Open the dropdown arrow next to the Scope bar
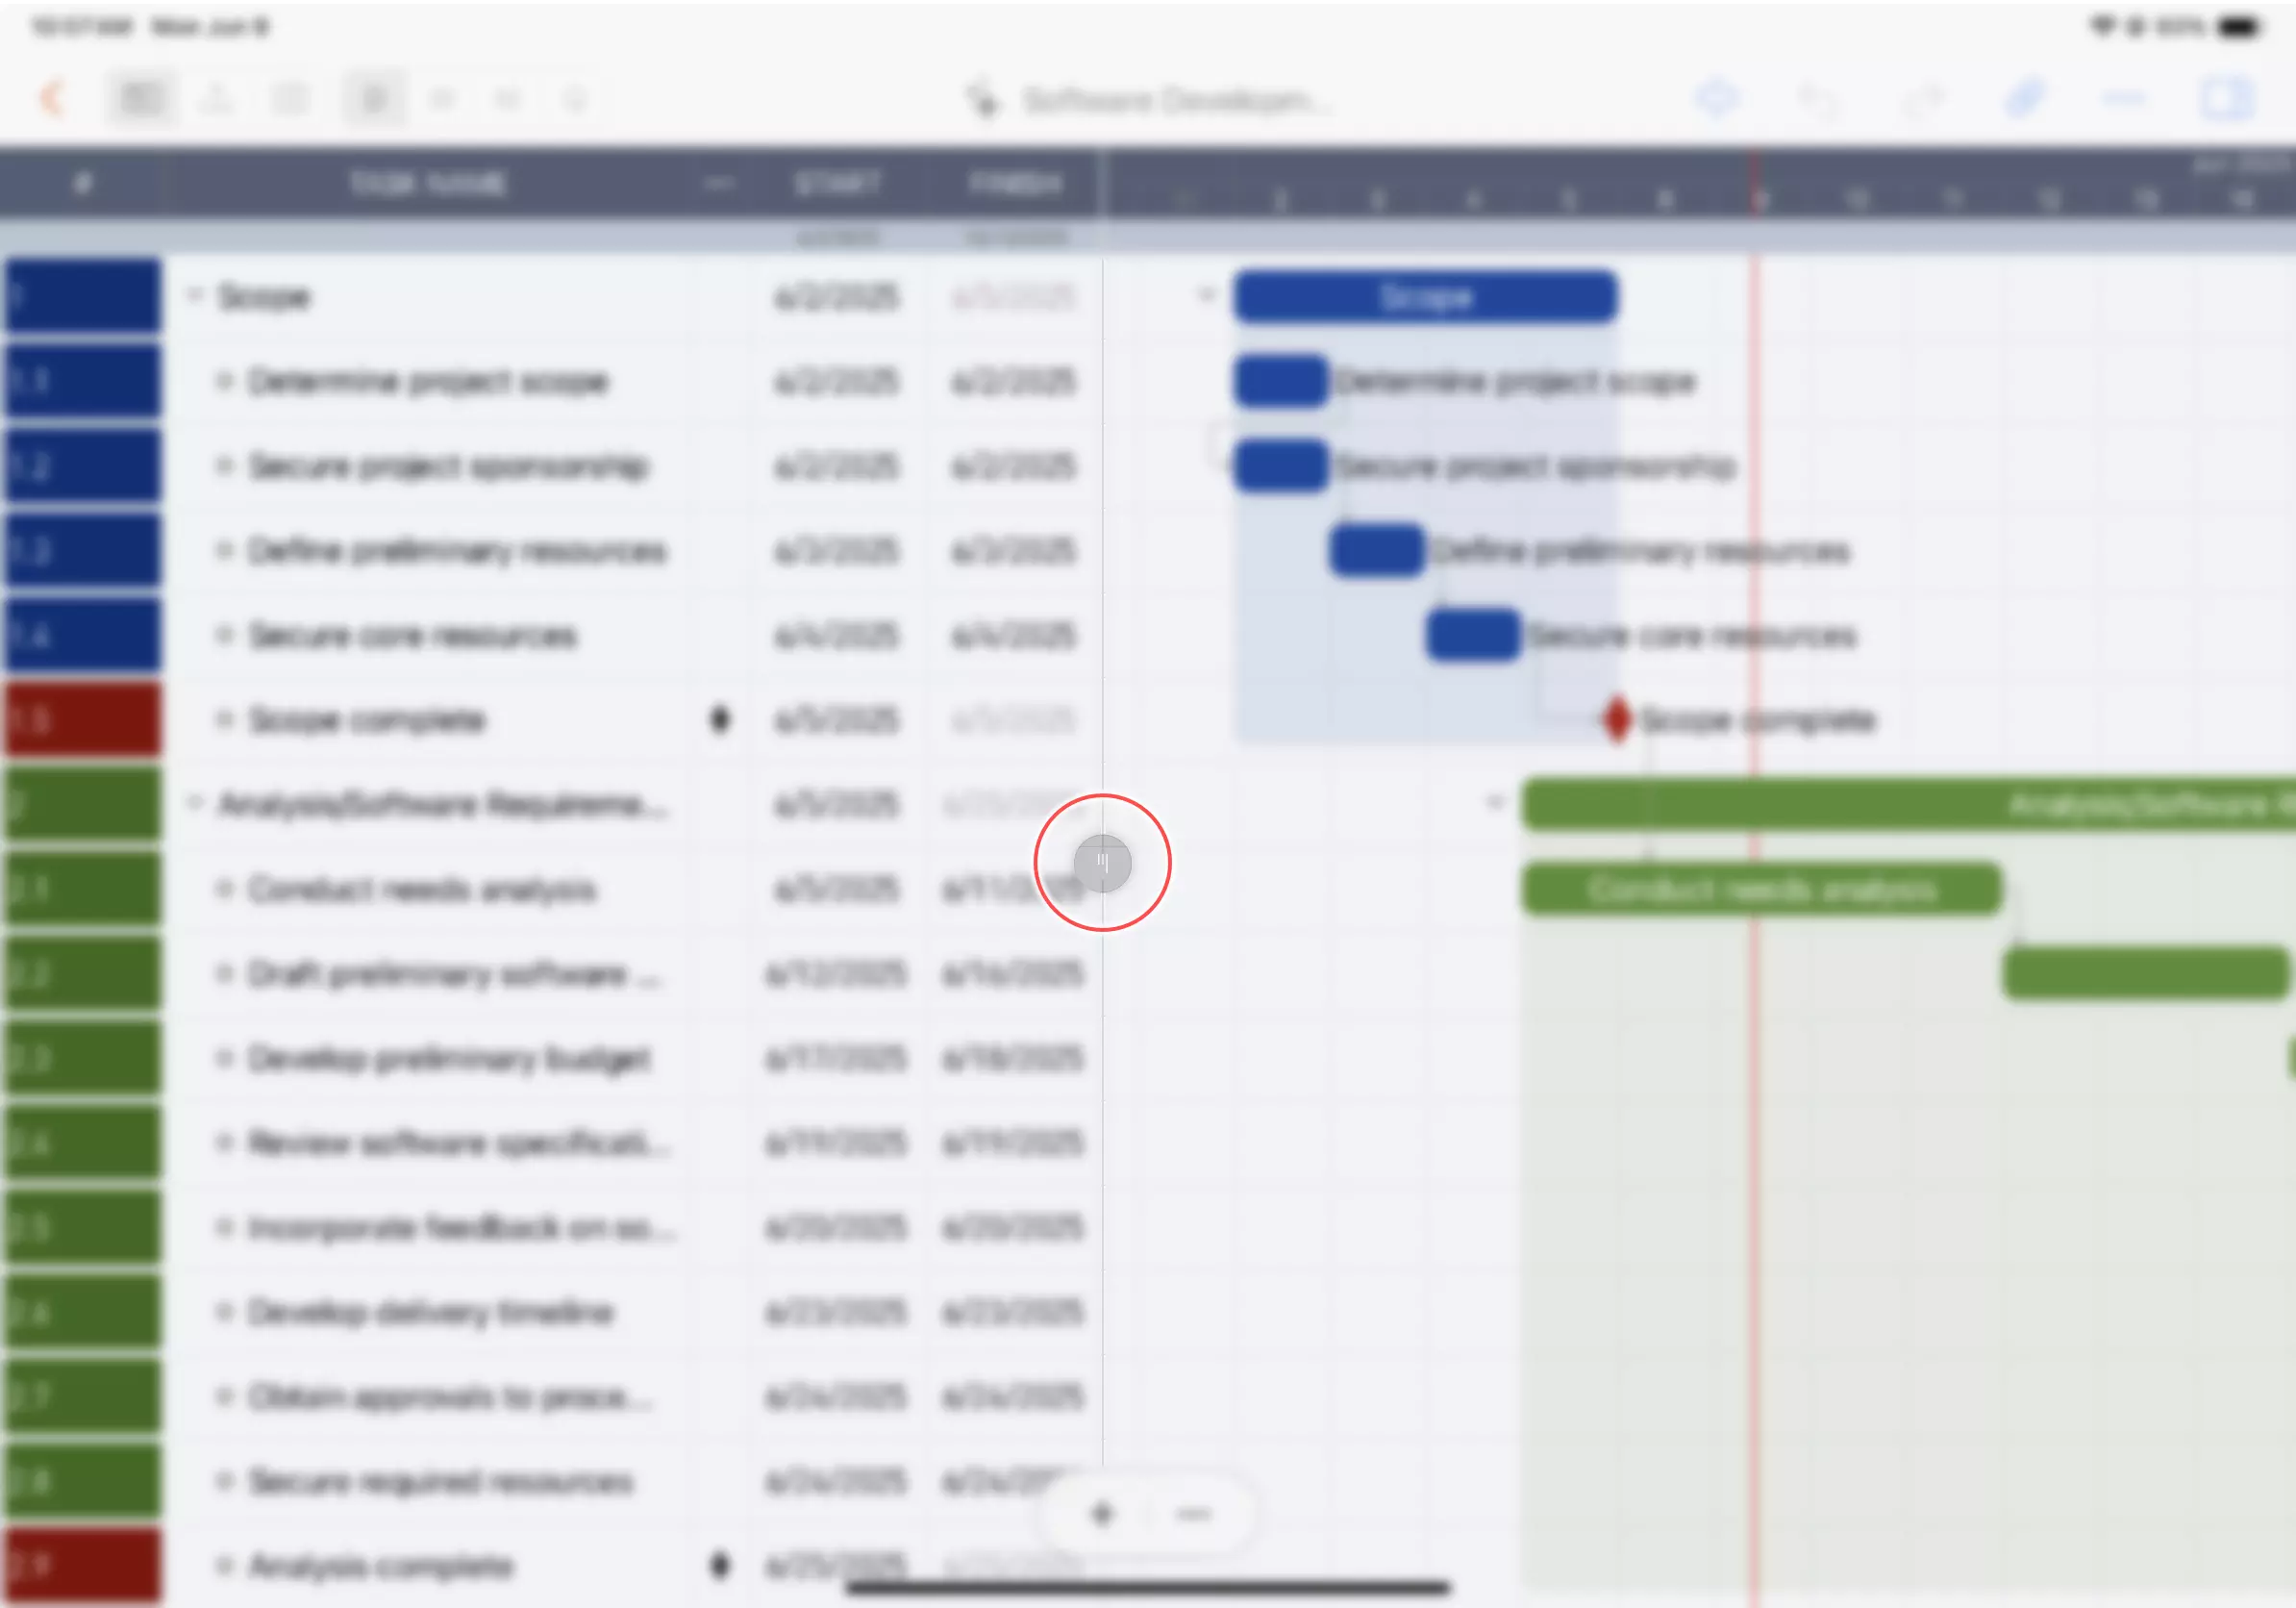Screen dimensions: 2296x1608 1205,296
